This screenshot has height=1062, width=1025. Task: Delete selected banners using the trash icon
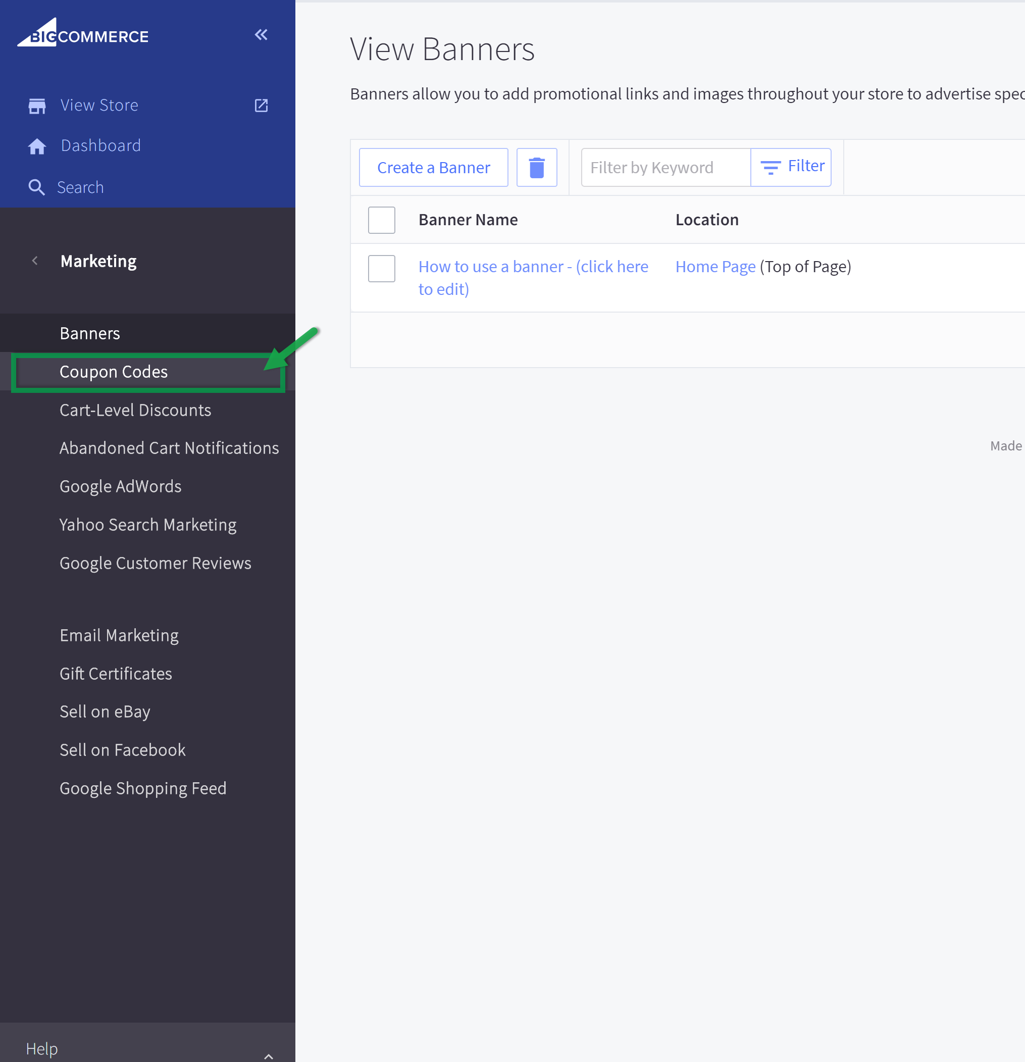point(537,168)
